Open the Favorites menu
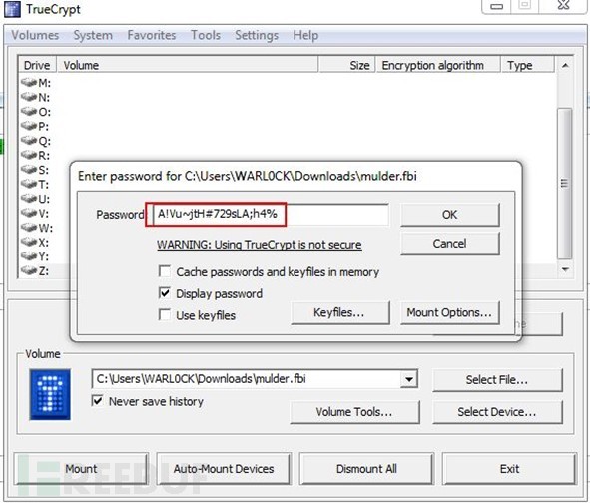The height and width of the screenshot is (503, 590). click(152, 35)
